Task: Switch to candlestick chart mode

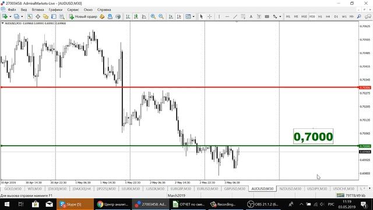Action: (x=136, y=16)
